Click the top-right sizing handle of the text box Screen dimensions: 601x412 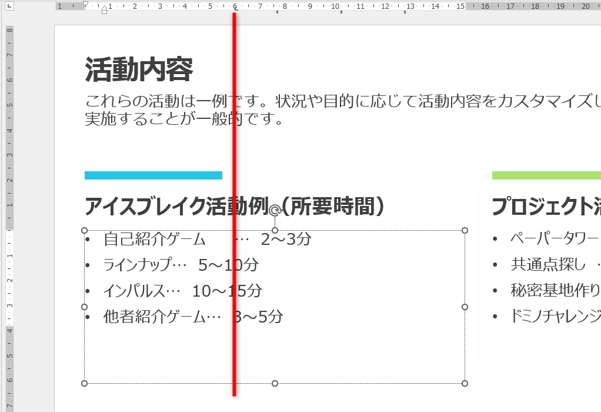[465, 230]
